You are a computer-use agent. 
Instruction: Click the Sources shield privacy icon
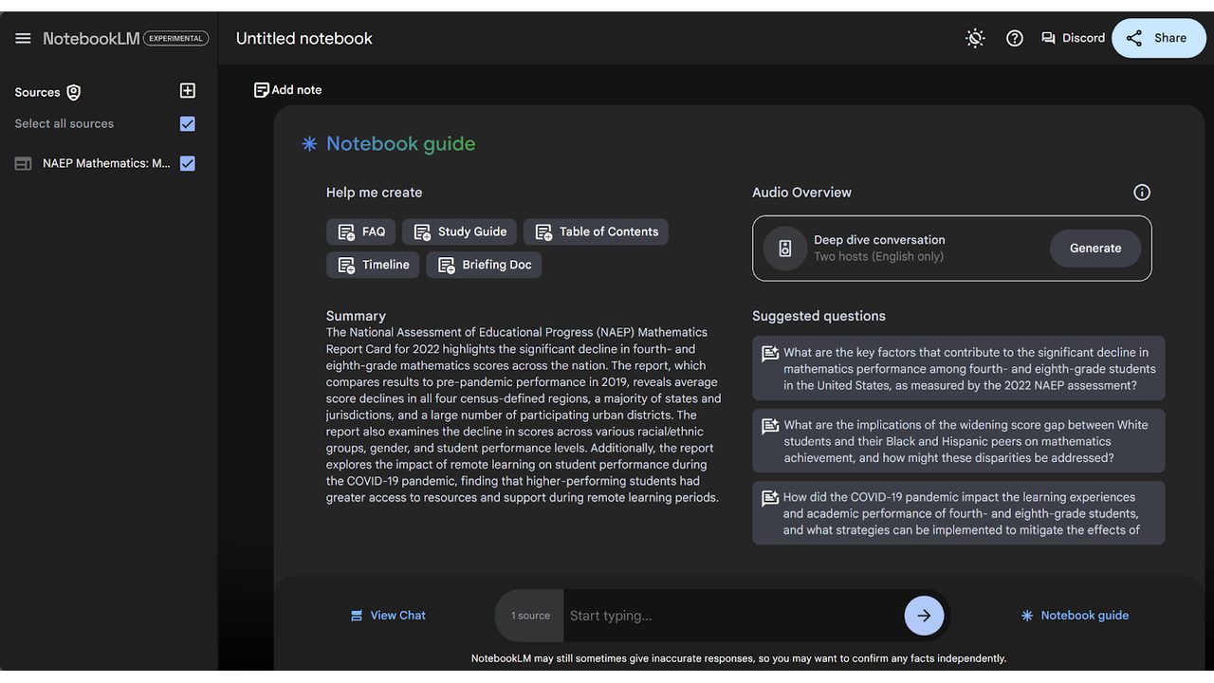click(x=74, y=92)
